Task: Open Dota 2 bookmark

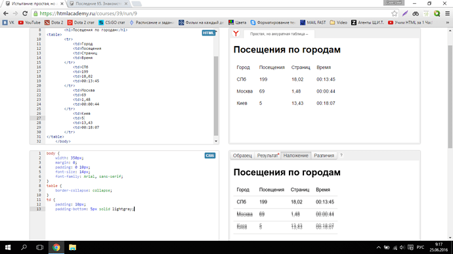Action: click(x=54, y=22)
